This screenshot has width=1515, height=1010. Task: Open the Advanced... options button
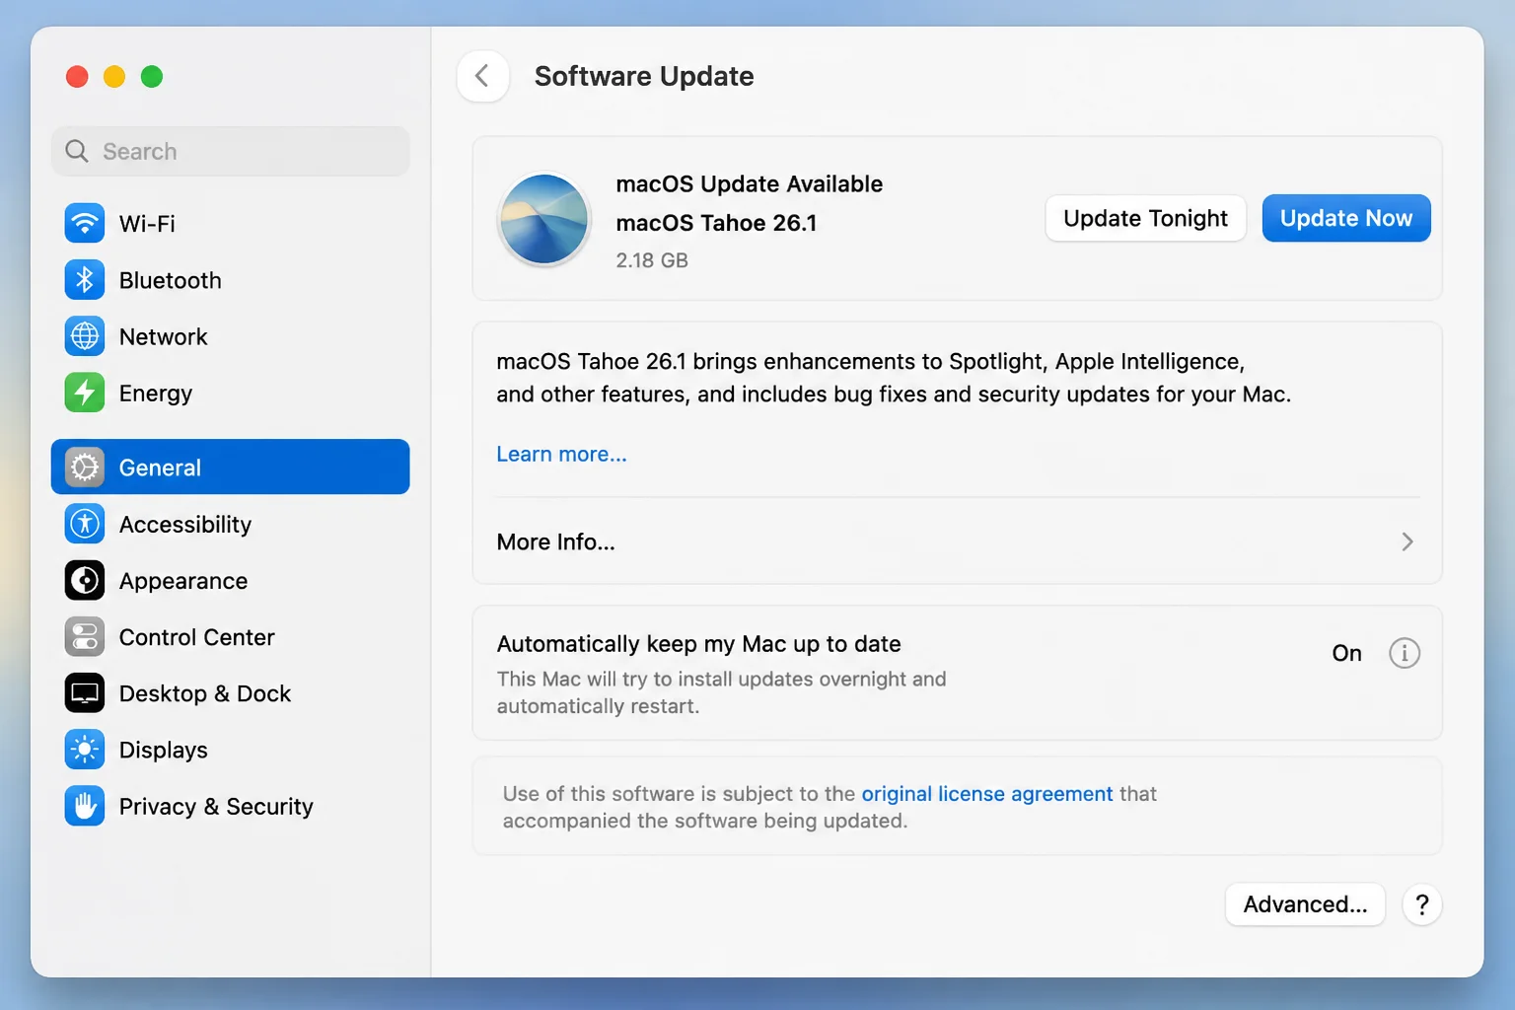(1305, 904)
